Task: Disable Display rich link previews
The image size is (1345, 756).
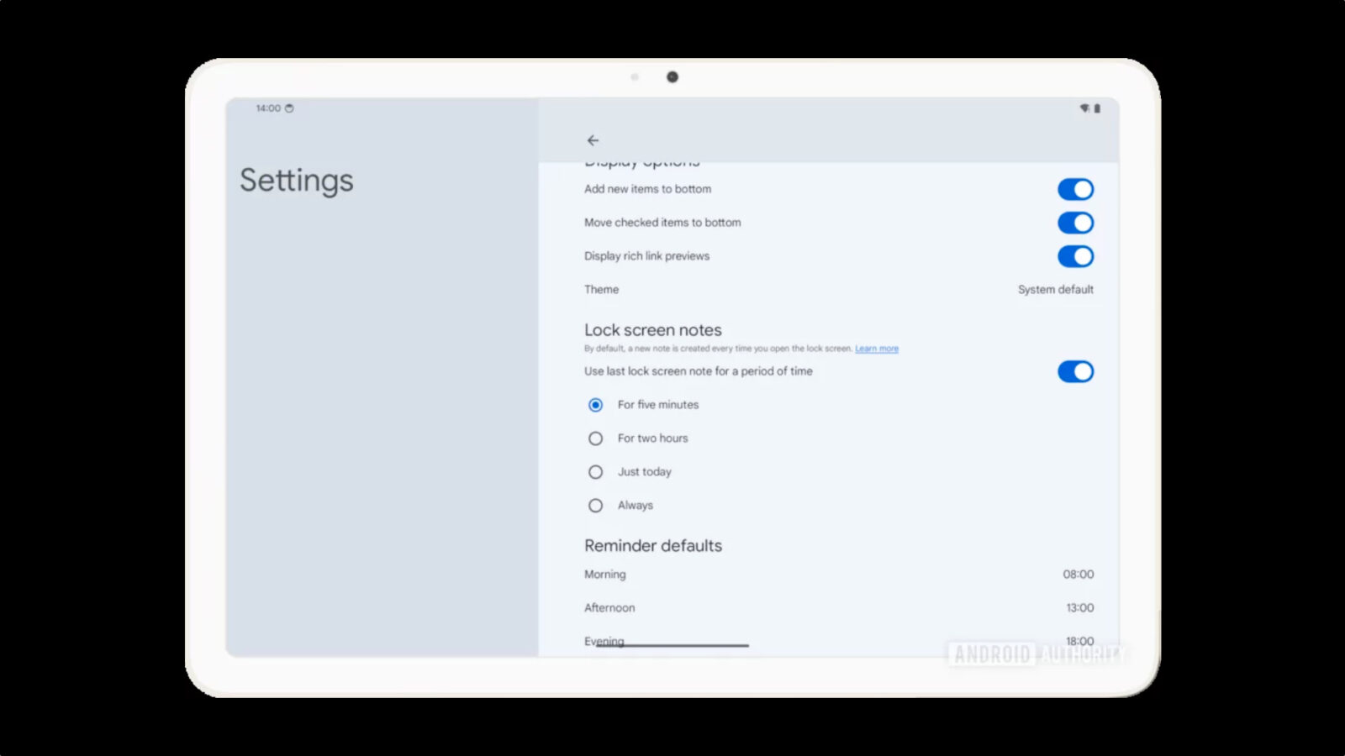Action: pyautogui.click(x=1076, y=256)
